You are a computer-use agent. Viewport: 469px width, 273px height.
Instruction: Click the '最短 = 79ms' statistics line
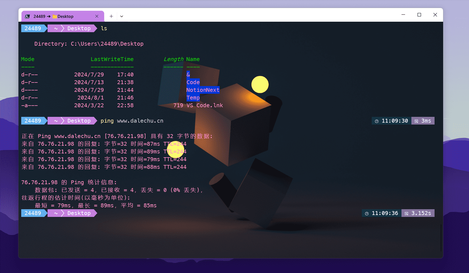pyautogui.click(x=96, y=205)
